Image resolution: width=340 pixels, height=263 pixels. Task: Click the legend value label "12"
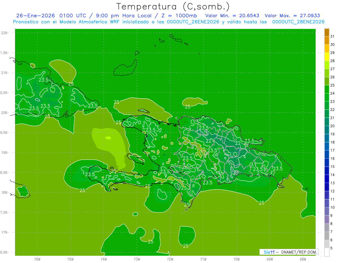(332, 191)
